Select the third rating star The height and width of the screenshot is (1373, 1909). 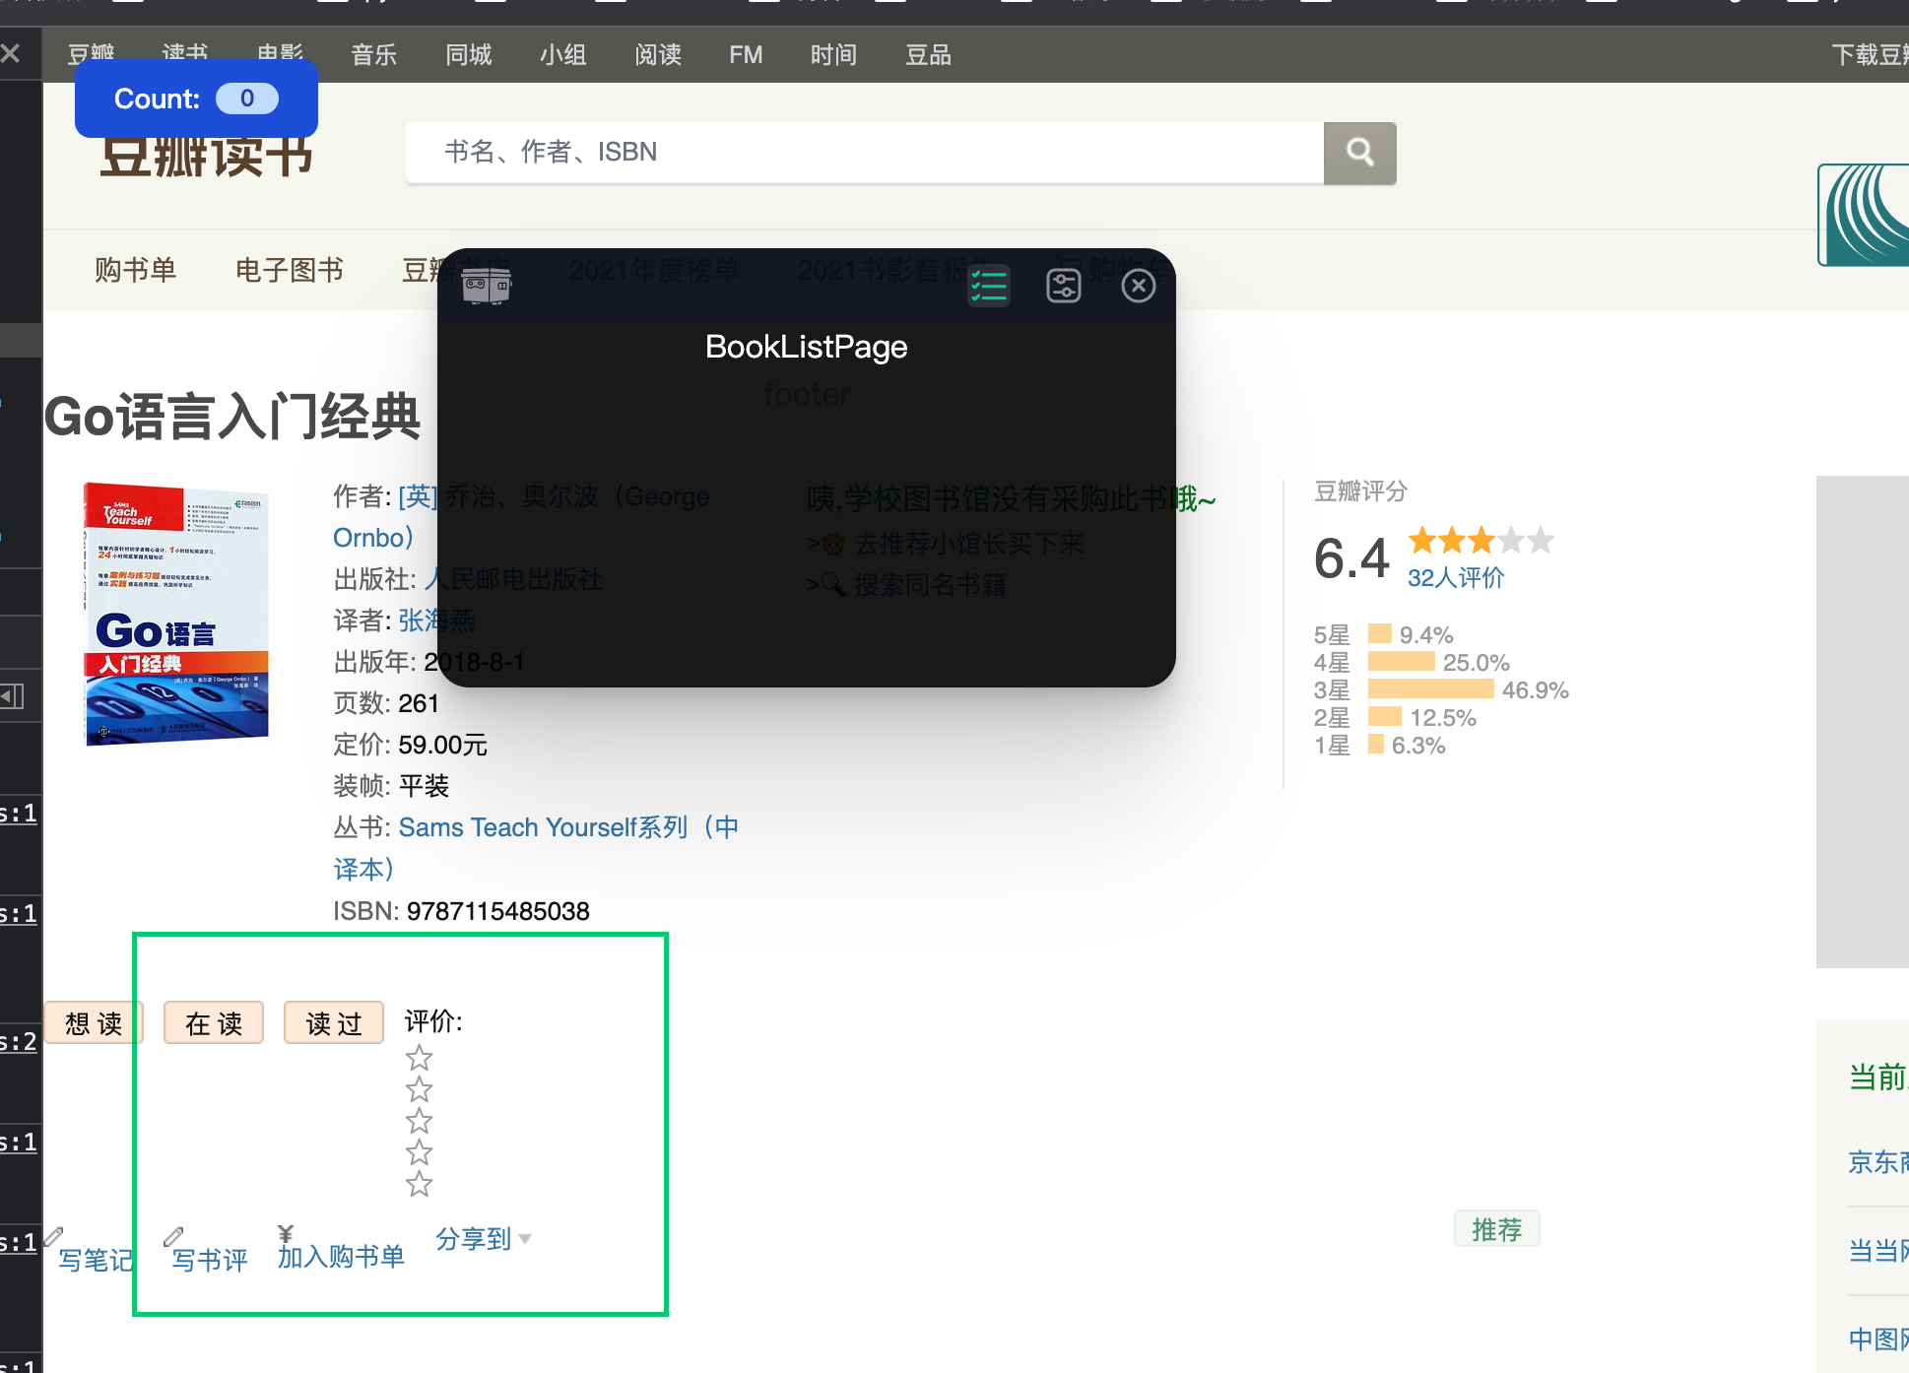[418, 1122]
